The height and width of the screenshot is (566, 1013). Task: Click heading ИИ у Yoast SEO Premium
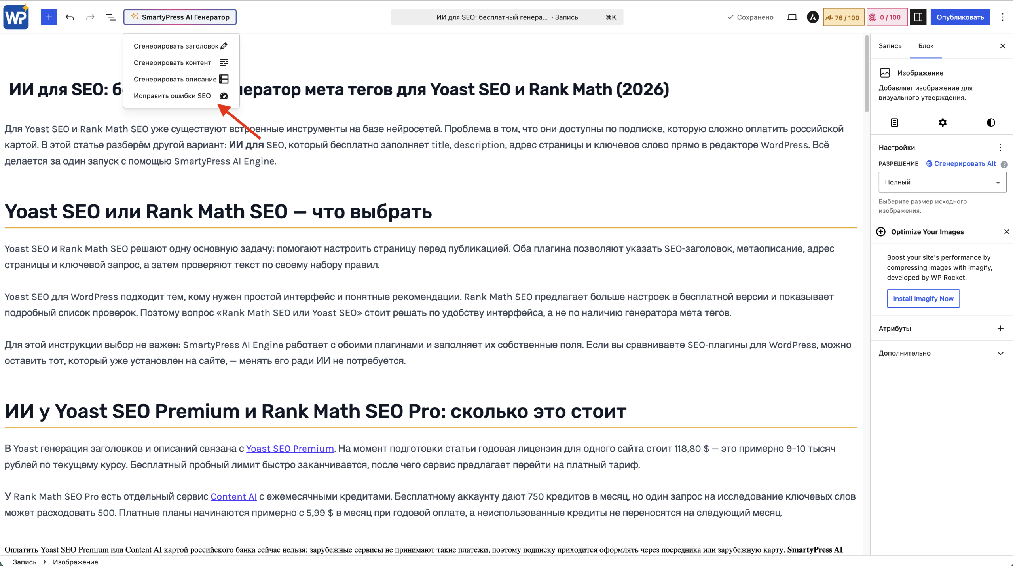tap(315, 411)
